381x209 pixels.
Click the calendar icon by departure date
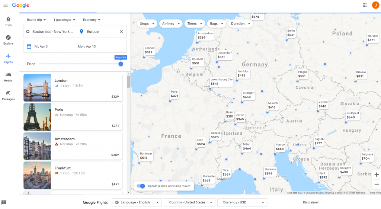click(x=29, y=46)
